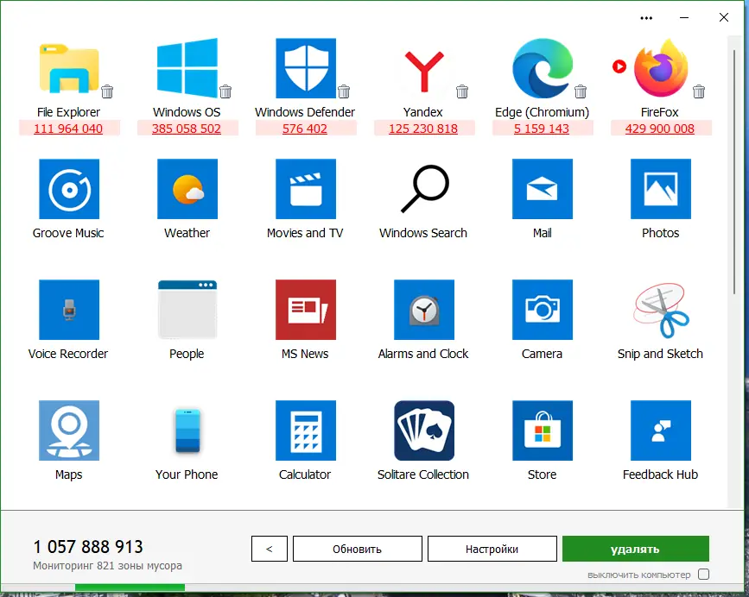Image resolution: width=749 pixels, height=597 pixels.
Task: Click the trash can next to Windows Defender
Action: tap(344, 91)
